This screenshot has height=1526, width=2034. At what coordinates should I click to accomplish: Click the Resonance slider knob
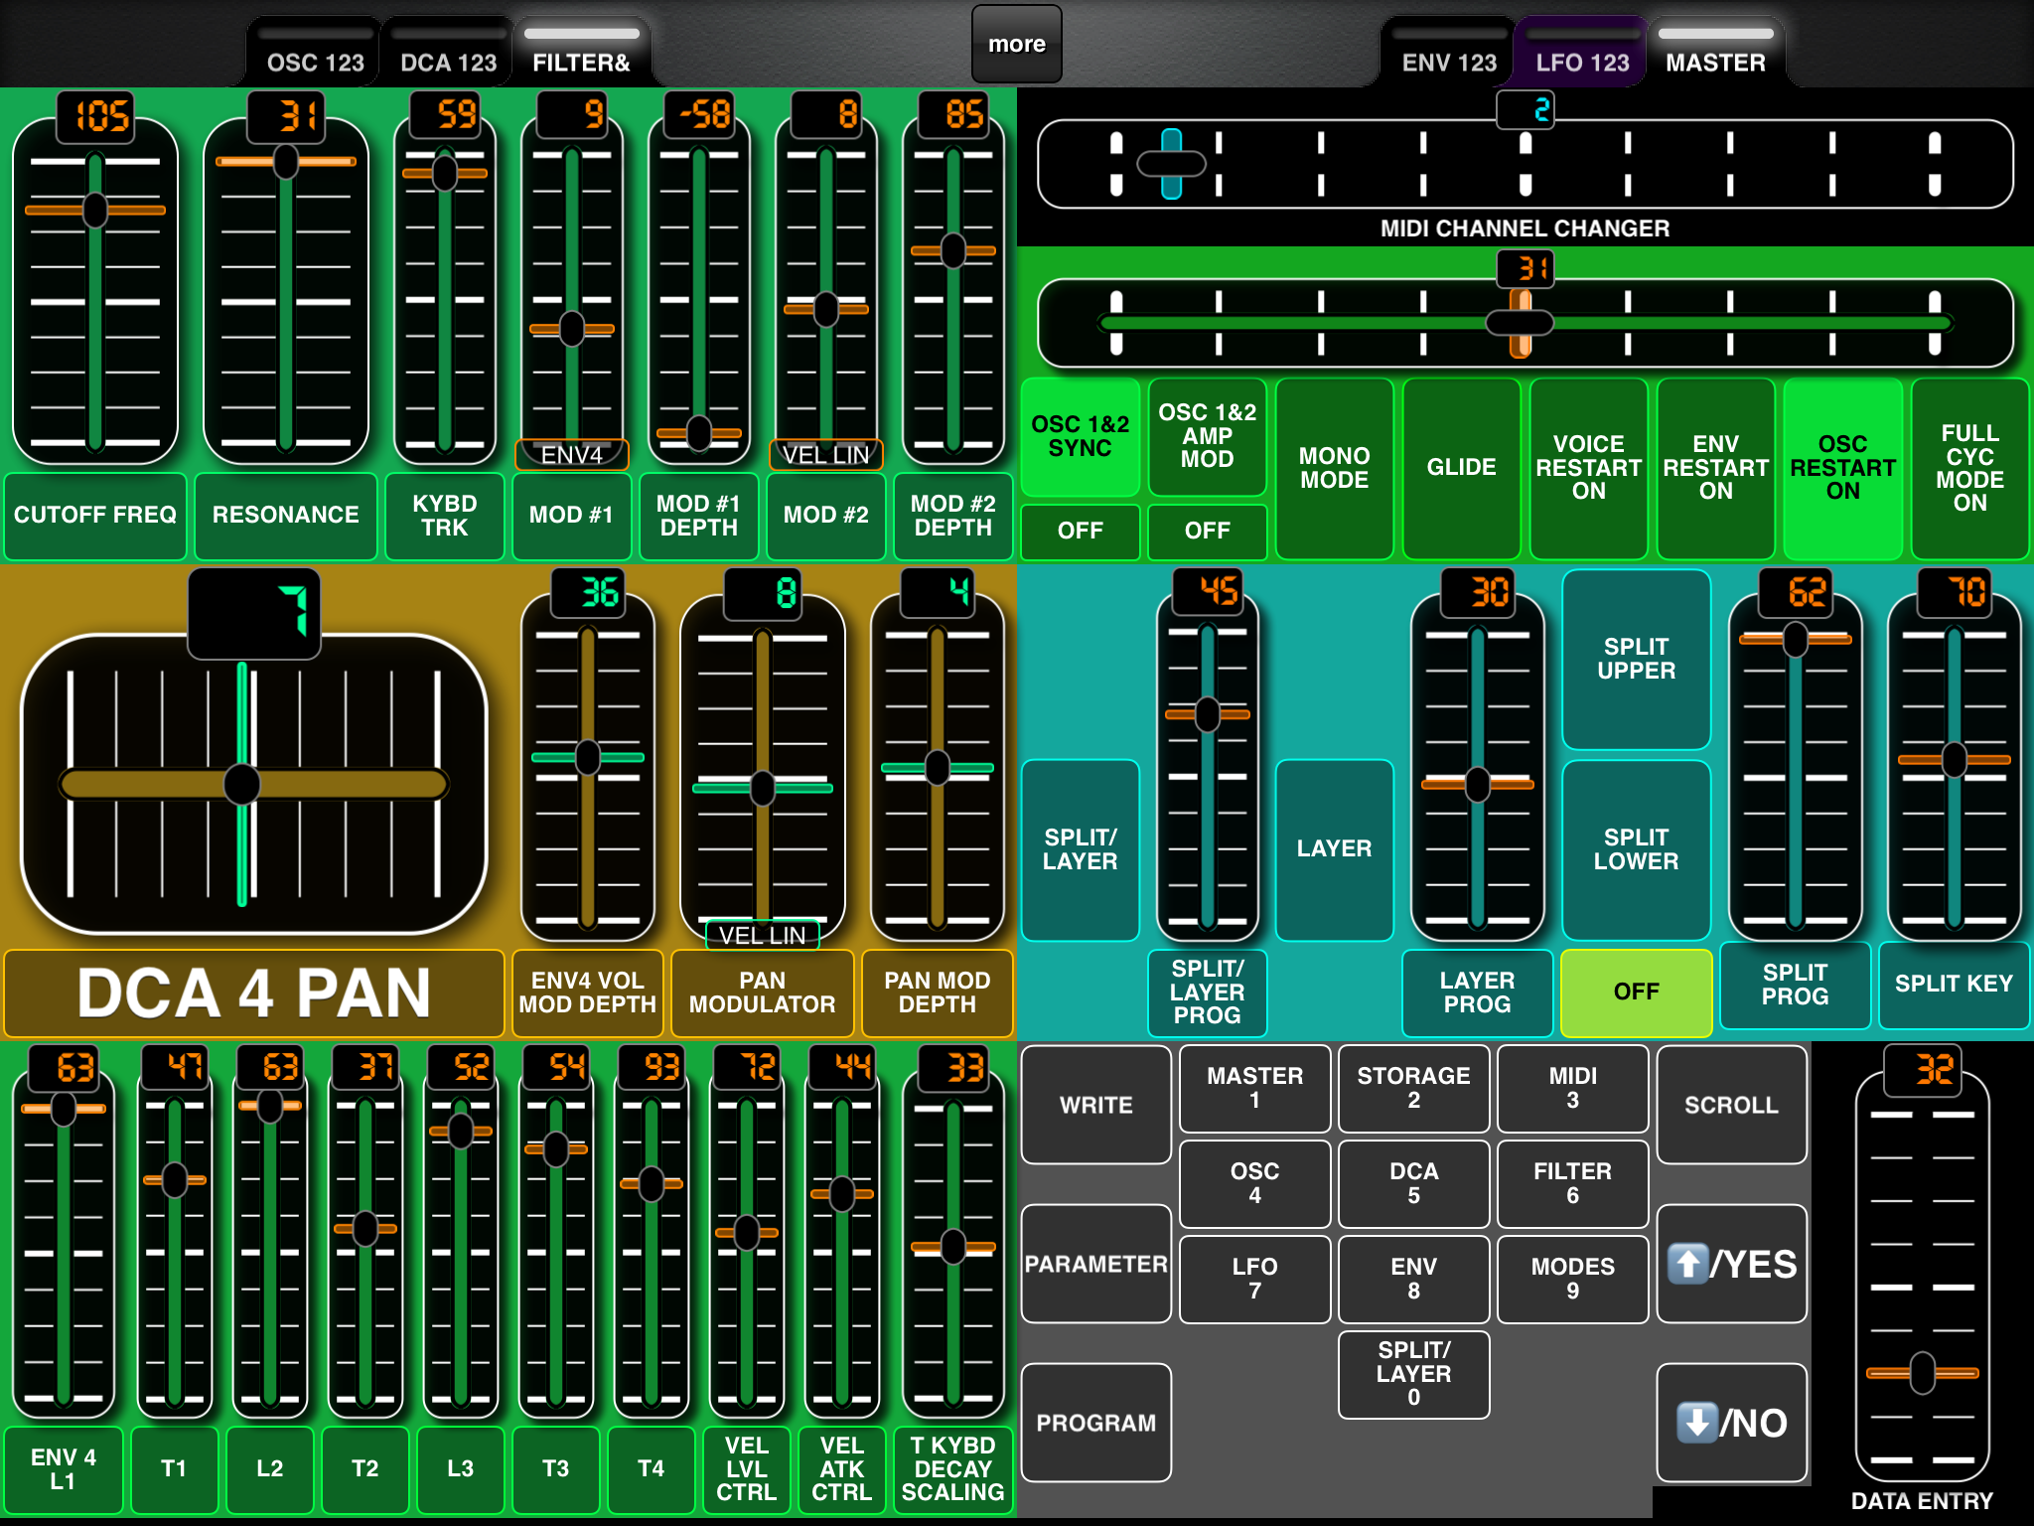coord(286,161)
